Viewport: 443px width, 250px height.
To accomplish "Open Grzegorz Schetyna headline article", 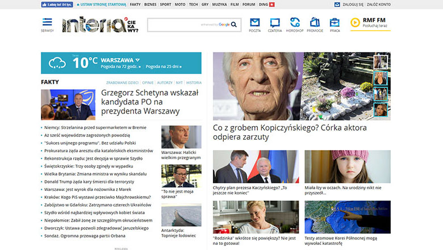I will point(149,102).
